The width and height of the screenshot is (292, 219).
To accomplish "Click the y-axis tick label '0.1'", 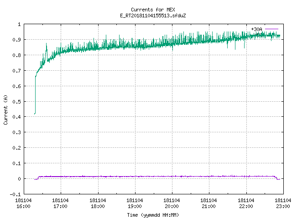I will (x=16, y=163).
